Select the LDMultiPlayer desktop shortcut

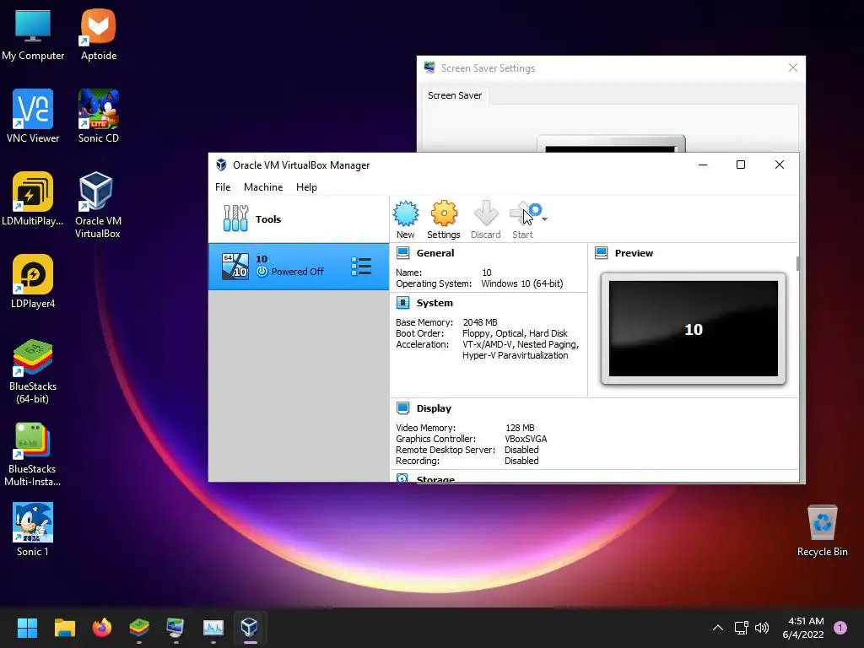coord(33,199)
